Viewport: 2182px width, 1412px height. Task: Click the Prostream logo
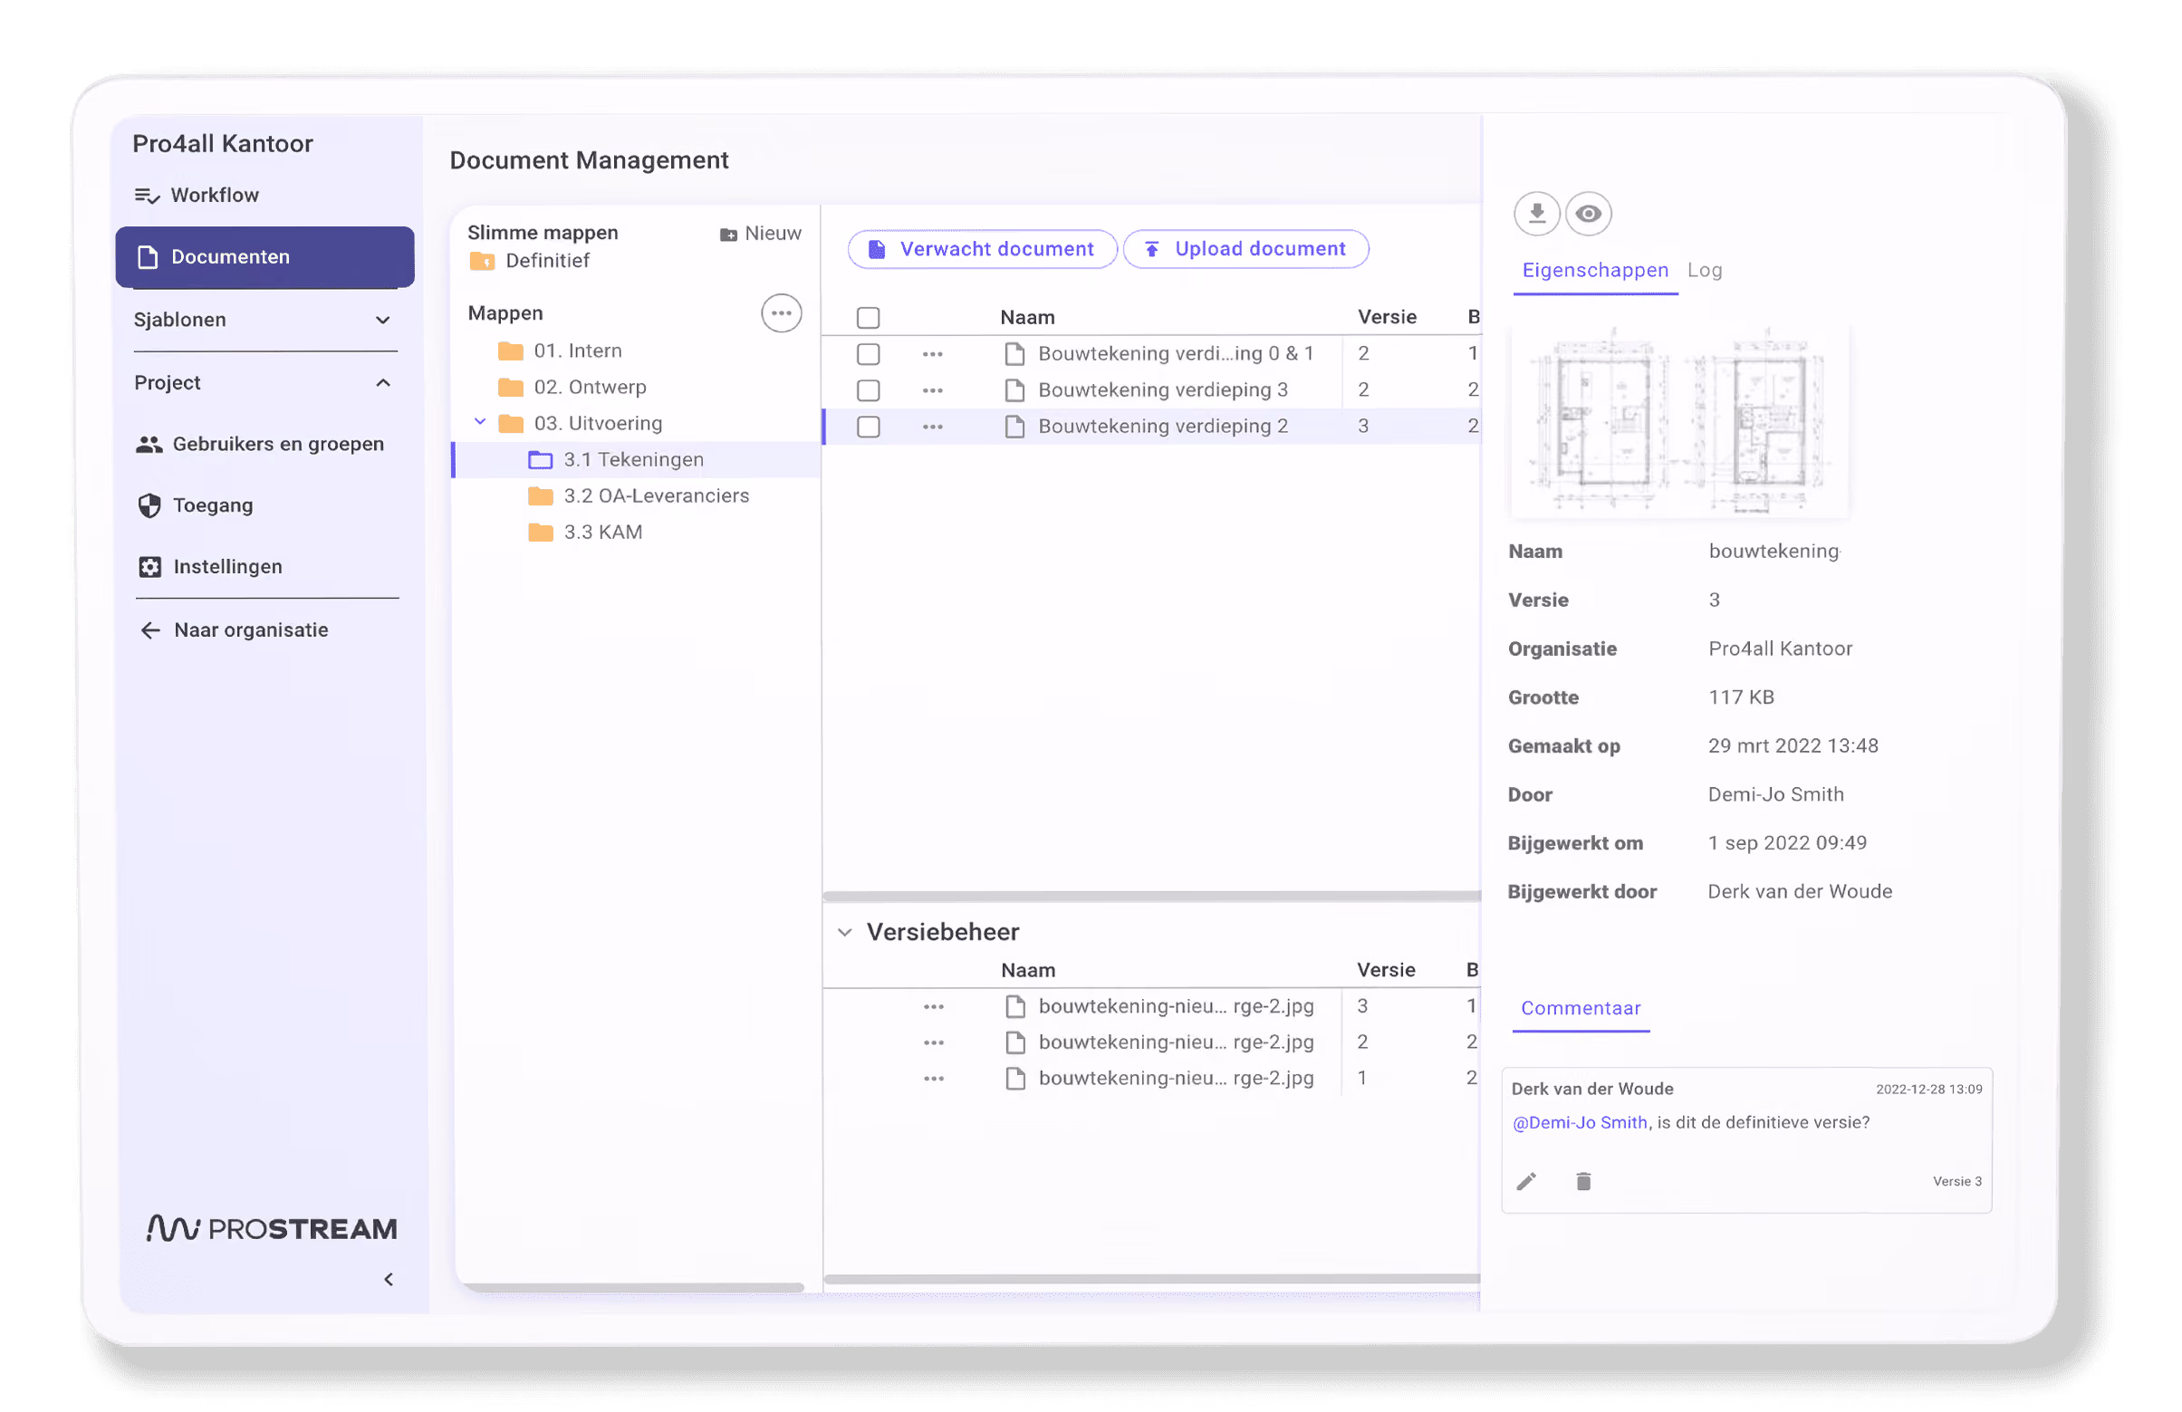273,1229
